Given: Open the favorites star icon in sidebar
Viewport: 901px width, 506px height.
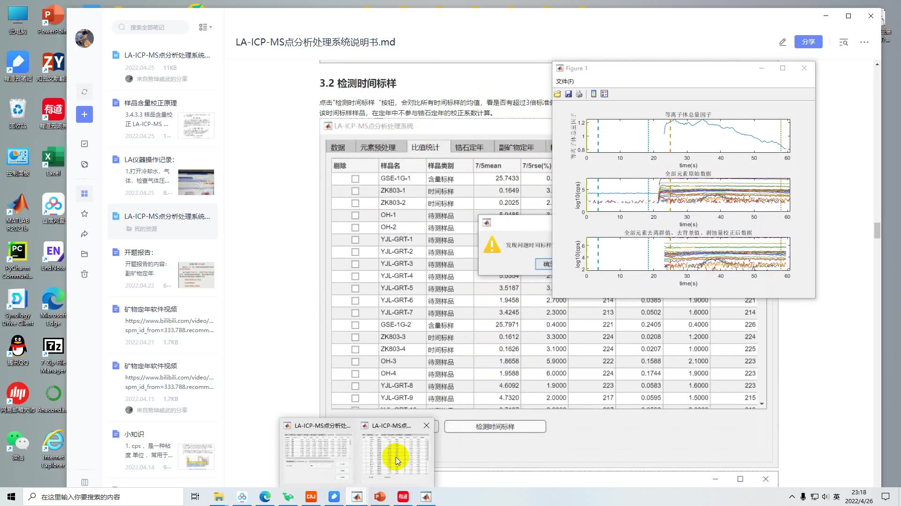Looking at the screenshot, I should coord(84,214).
